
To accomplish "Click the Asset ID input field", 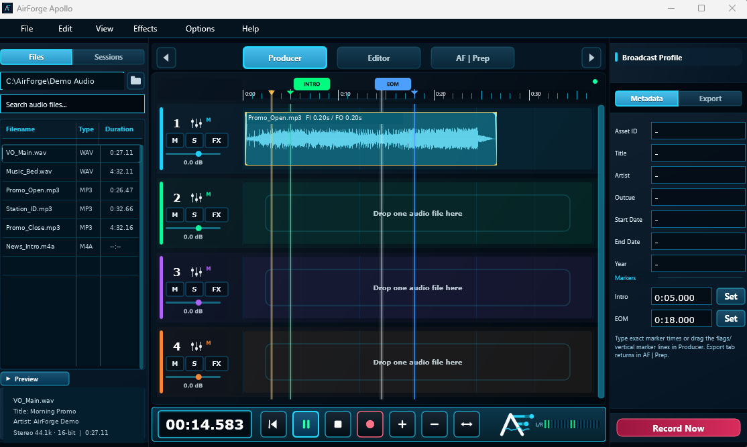I will point(698,131).
